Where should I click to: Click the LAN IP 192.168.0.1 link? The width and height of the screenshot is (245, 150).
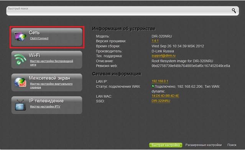point(160,81)
